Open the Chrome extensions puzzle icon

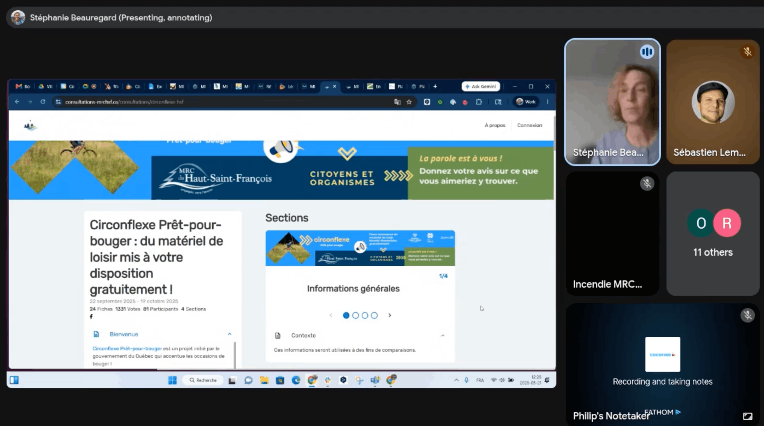[x=479, y=102]
